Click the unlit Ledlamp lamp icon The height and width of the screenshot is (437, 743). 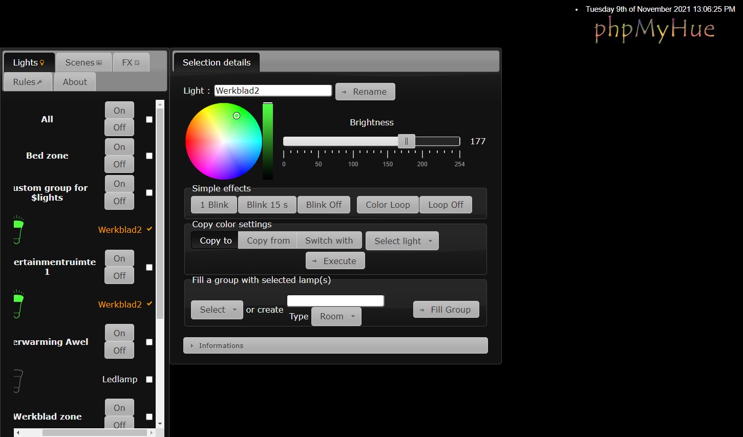(18, 381)
